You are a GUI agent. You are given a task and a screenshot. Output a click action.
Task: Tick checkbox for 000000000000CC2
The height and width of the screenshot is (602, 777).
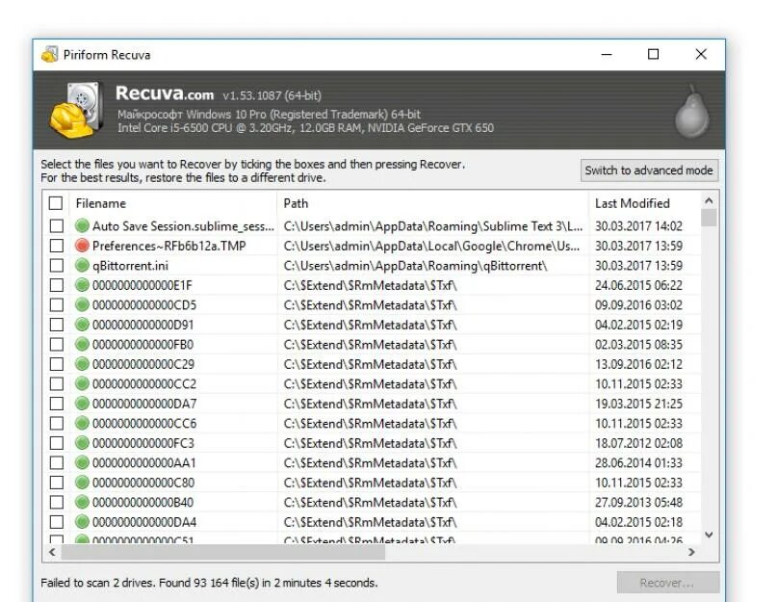57,383
